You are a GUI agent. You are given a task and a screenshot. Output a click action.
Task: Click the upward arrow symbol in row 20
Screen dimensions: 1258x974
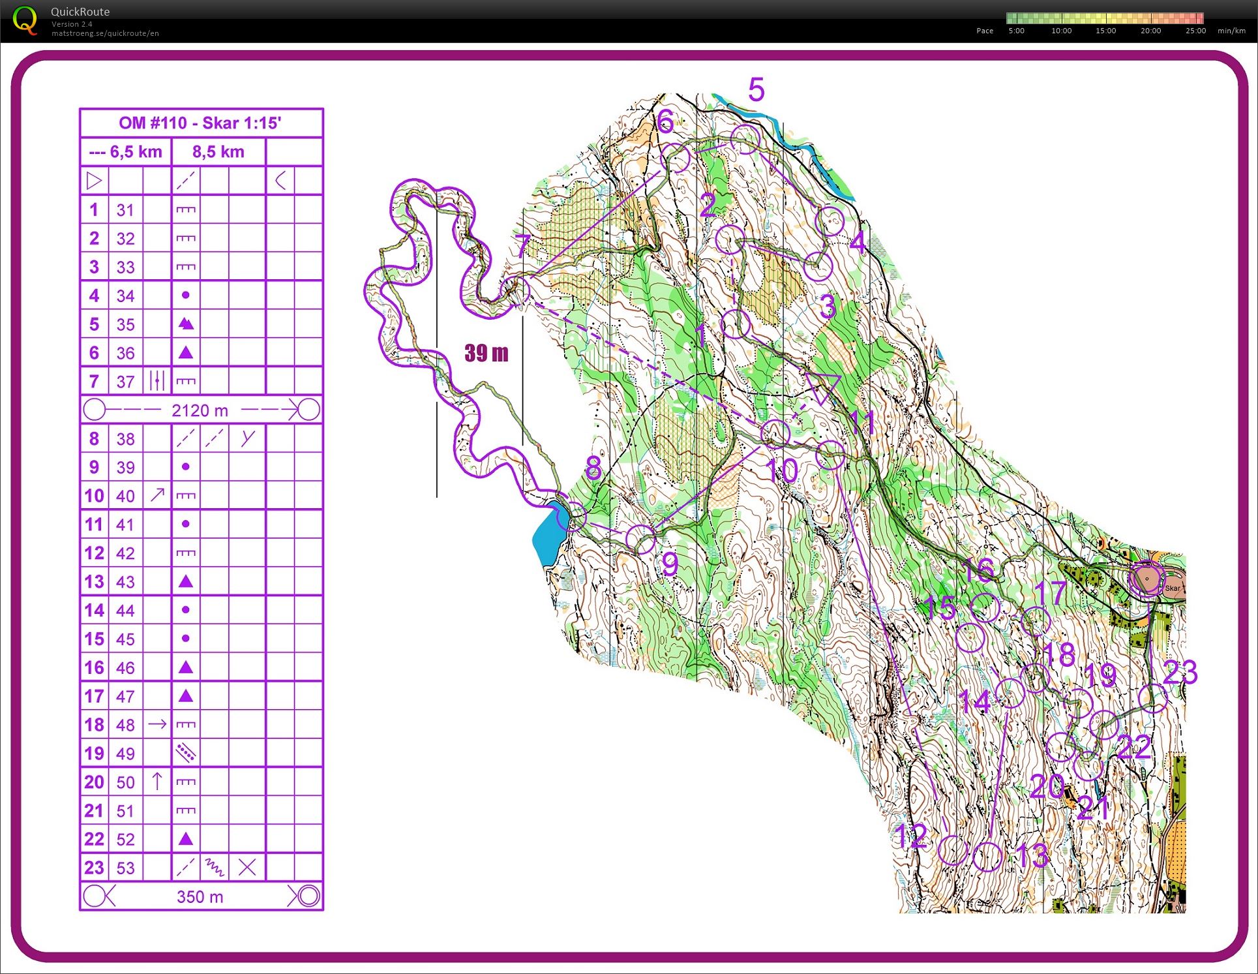(x=157, y=781)
